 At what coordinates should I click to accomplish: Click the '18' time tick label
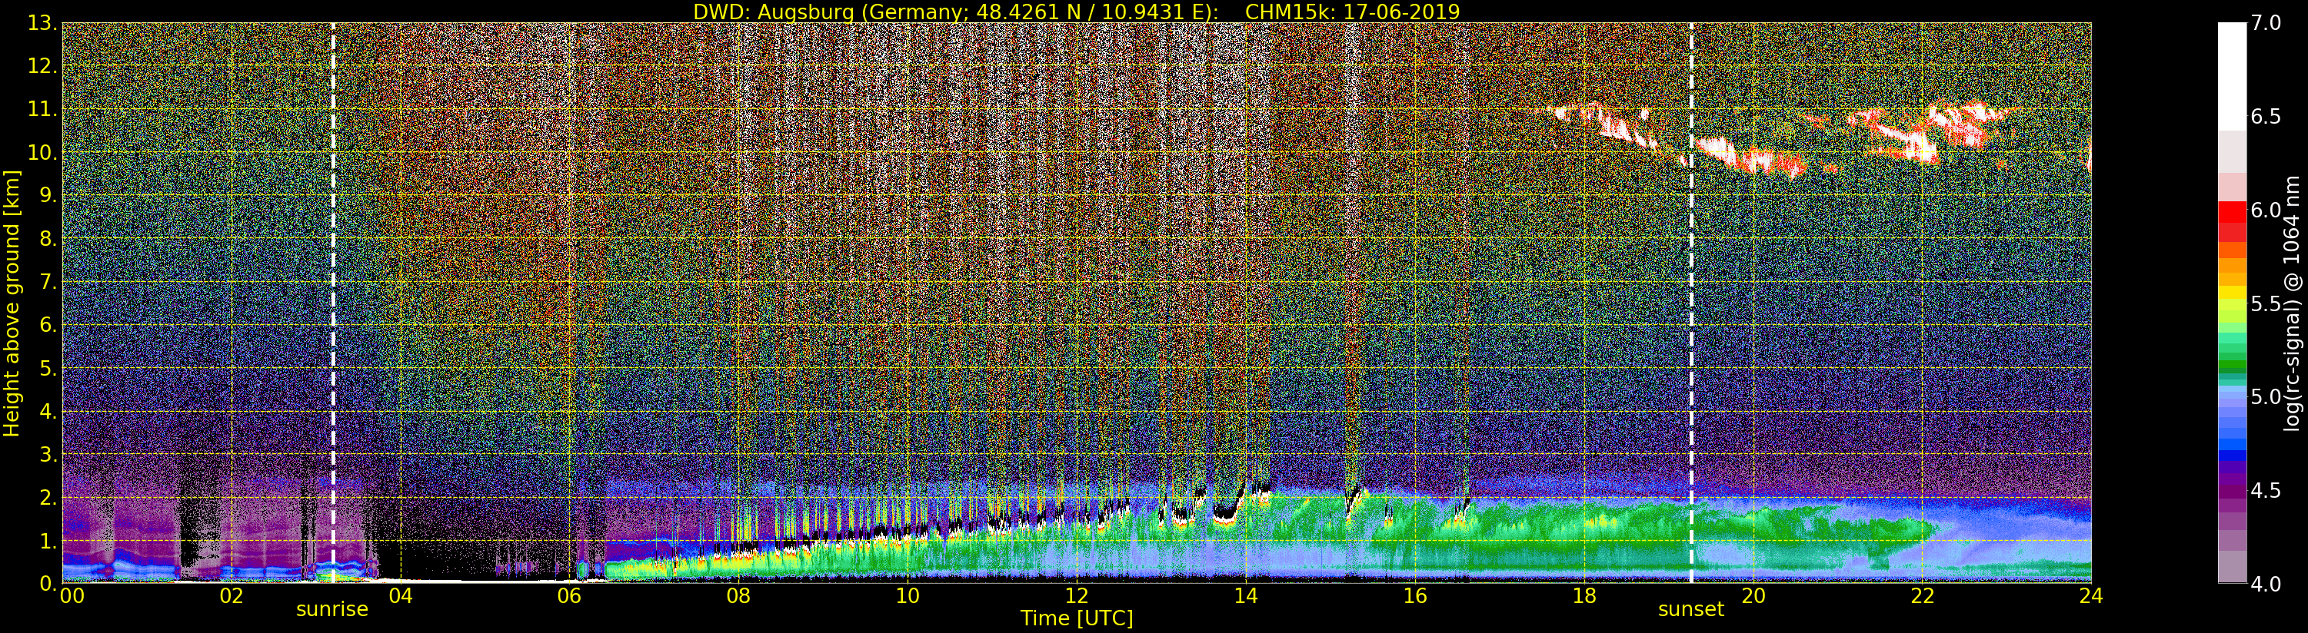pyautogui.click(x=1584, y=596)
